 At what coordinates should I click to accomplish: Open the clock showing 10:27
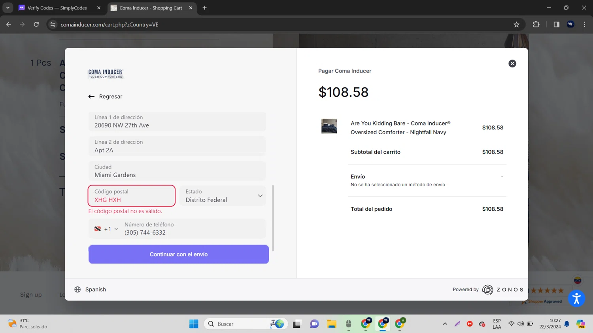tap(550, 324)
